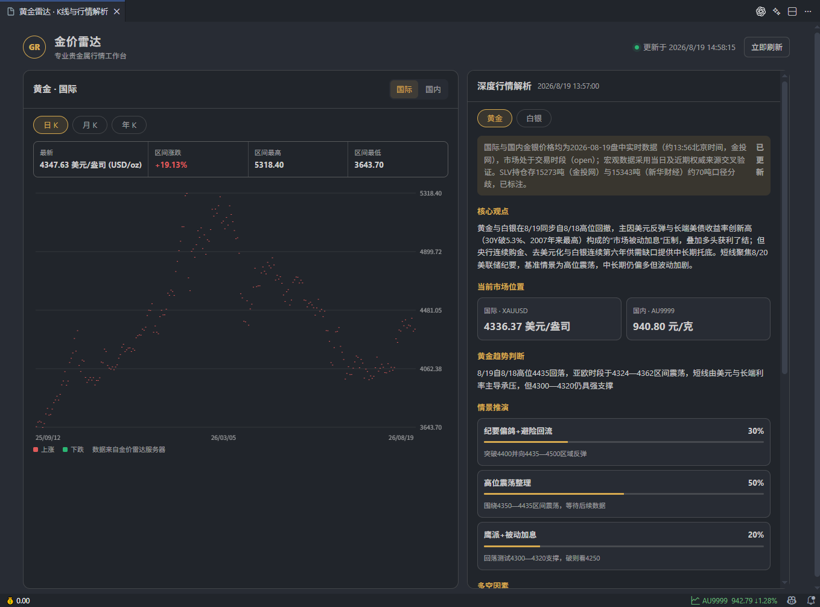The height and width of the screenshot is (607, 820).
Task: Click the 区间最低 3643.70 value
Action: click(369, 165)
